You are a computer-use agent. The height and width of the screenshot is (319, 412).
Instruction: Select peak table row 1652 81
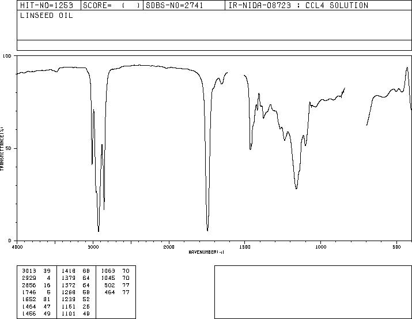coord(36,299)
